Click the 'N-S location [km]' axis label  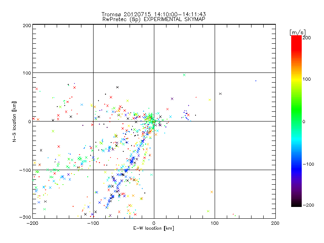click(14, 122)
